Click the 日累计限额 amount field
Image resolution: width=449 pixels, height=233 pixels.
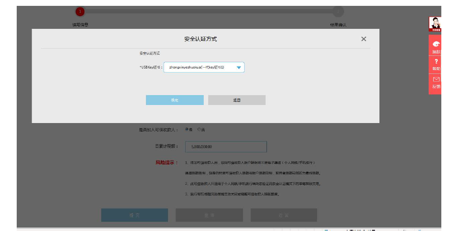(226, 146)
